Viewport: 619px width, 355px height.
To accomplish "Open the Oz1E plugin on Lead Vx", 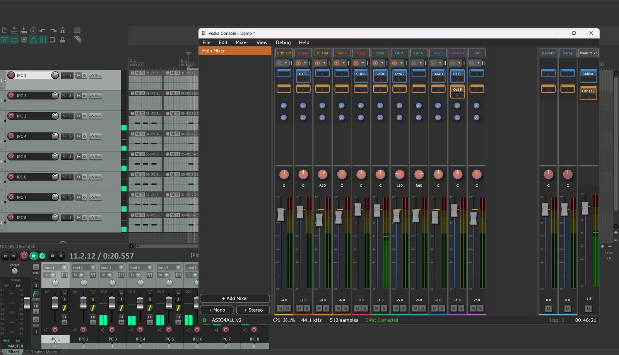I will coord(457,90).
